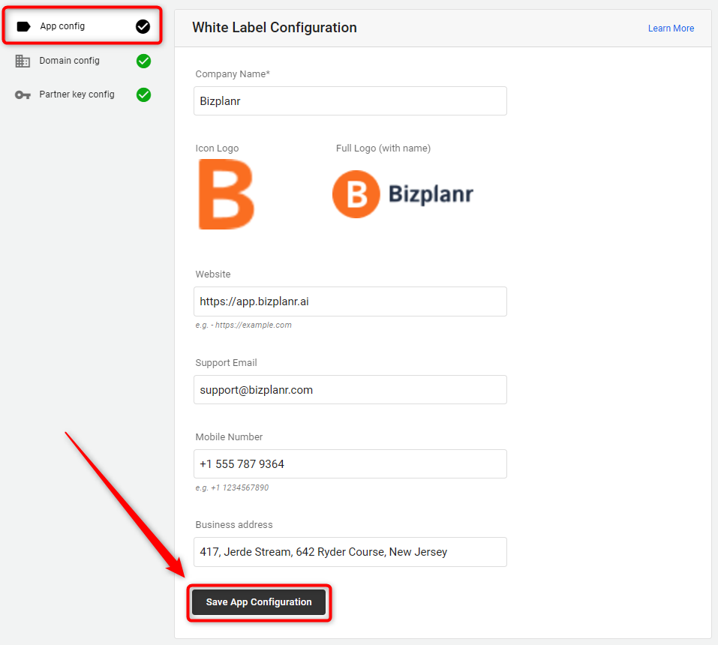Click the 'Support Email' label
Image resolution: width=718 pixels, height=645 pixels.
tap(227, 362)
